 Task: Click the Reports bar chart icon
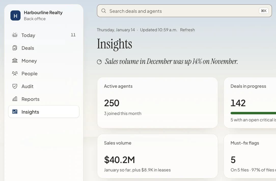(15, 99)
